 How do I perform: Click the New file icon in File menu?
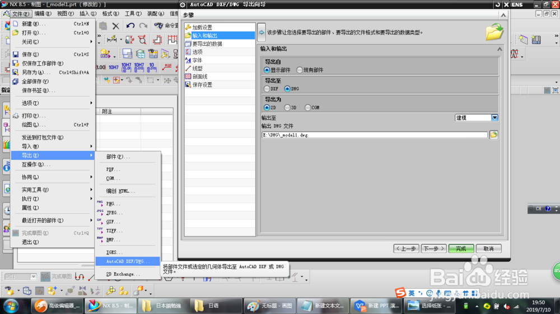(x=15, y=23)
